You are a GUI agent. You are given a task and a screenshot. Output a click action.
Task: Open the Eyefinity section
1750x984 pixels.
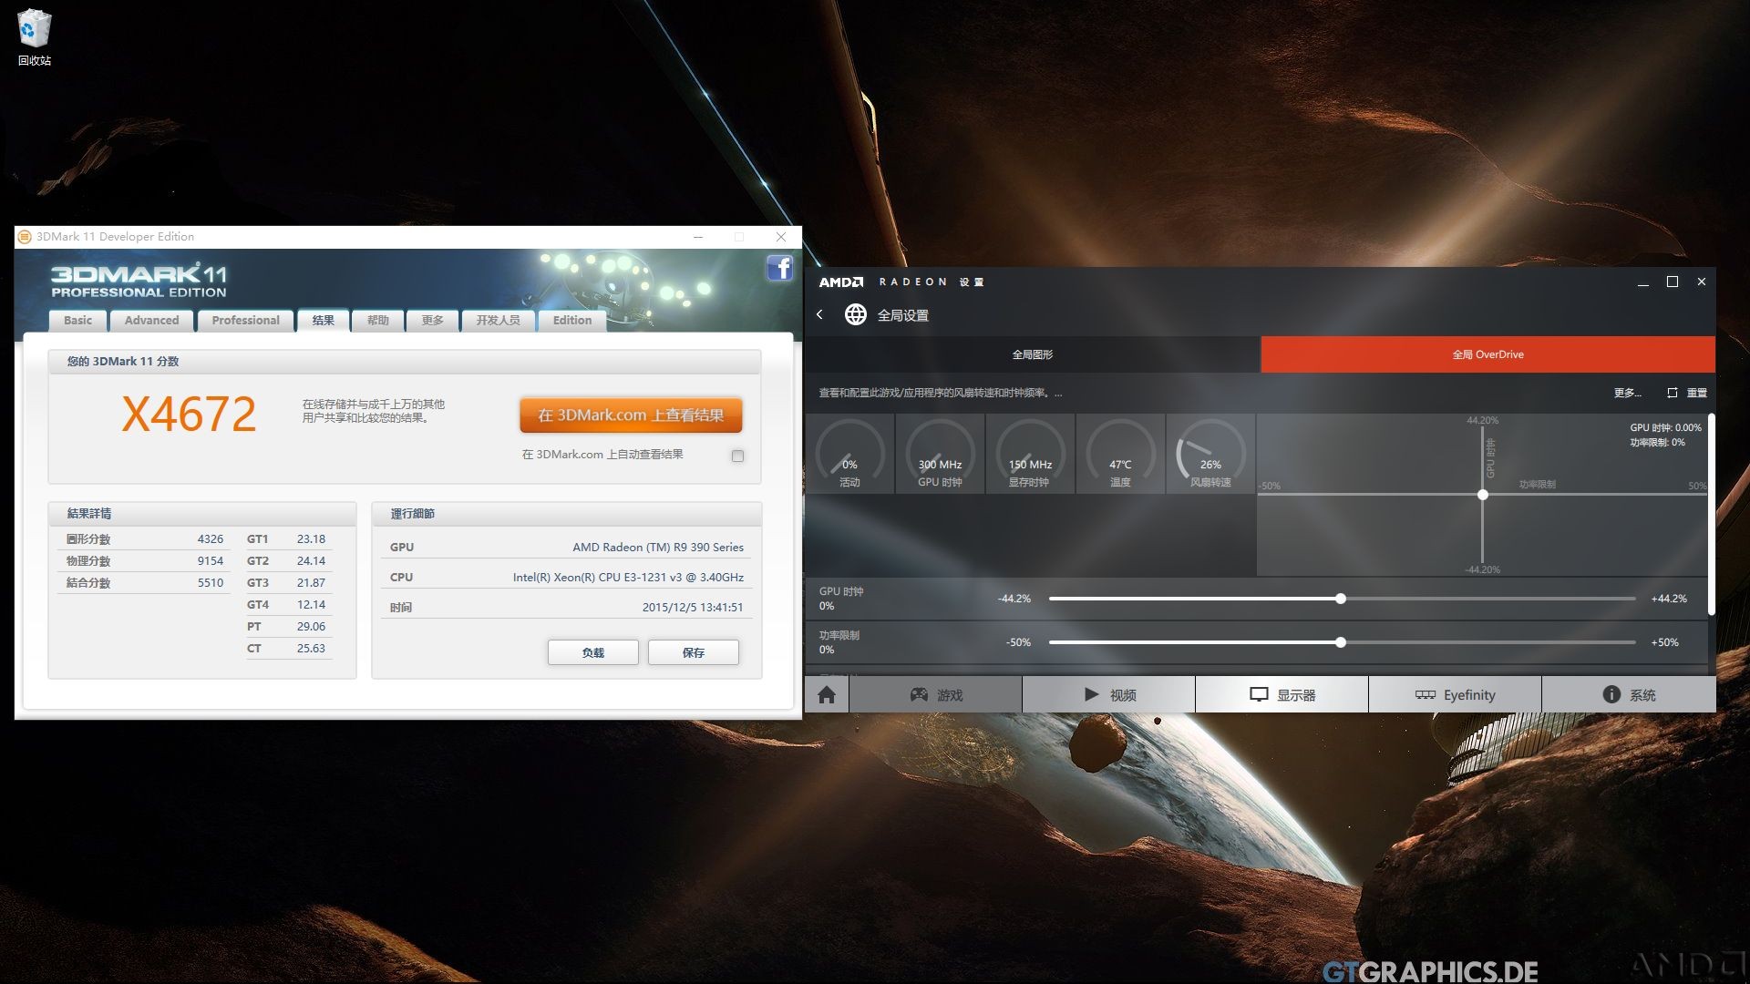[x=1455, y=695]
